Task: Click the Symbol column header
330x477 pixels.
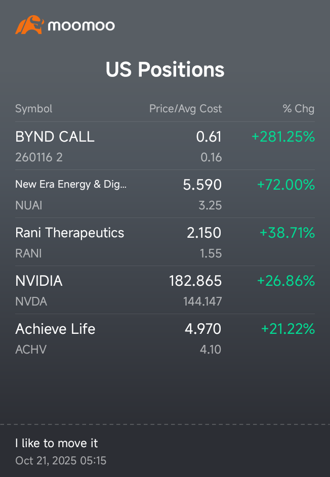Action: pos(34,109)
